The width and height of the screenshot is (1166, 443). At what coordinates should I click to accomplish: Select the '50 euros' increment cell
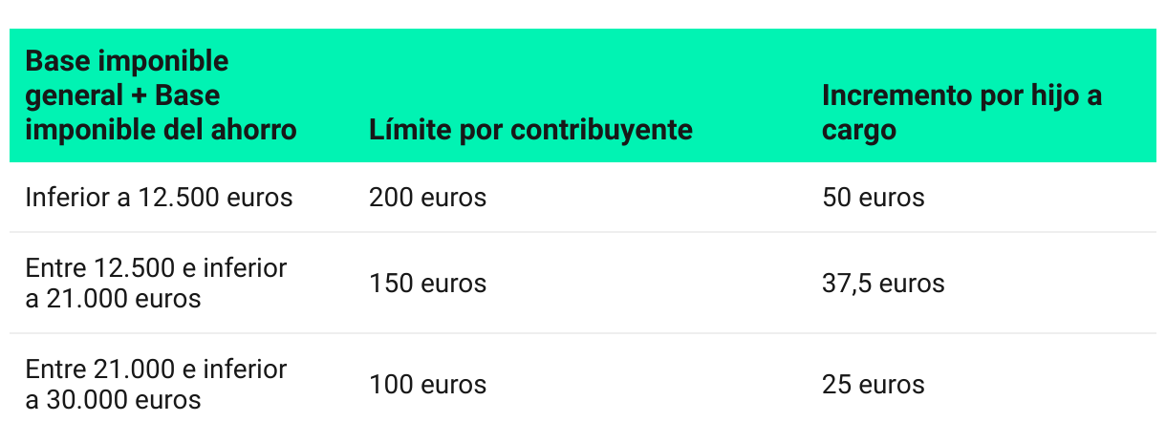pyautogui.click(x=874, y=198)
